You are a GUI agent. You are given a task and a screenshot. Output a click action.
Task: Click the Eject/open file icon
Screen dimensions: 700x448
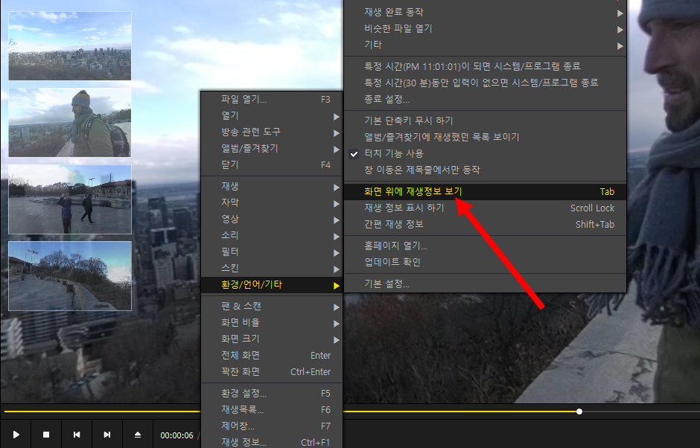click(x=138, y=434)
